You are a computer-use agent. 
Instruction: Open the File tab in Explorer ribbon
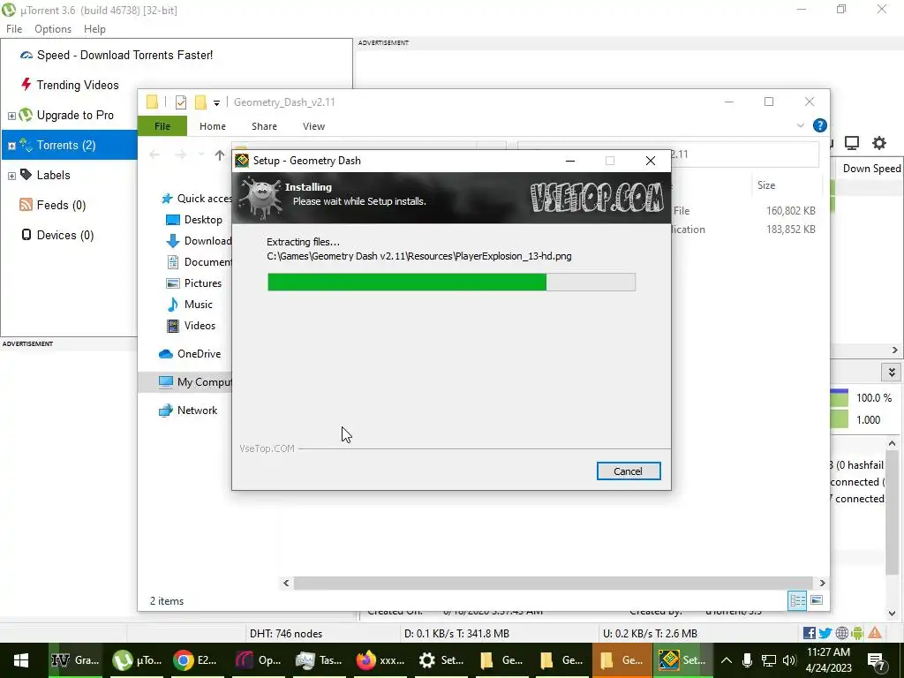162,125
